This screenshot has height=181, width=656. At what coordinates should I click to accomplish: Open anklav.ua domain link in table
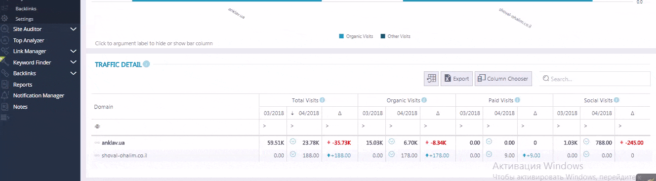pyautogui.click(x=113, y=143)
